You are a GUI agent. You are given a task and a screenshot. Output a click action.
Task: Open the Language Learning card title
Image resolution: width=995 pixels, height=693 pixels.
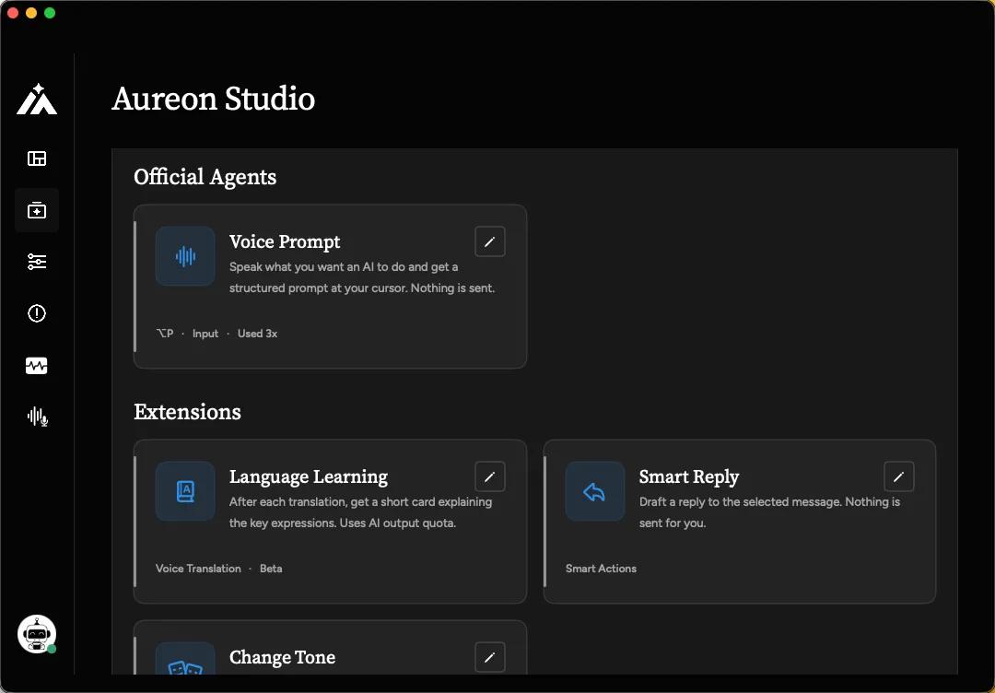pos(309,476)
